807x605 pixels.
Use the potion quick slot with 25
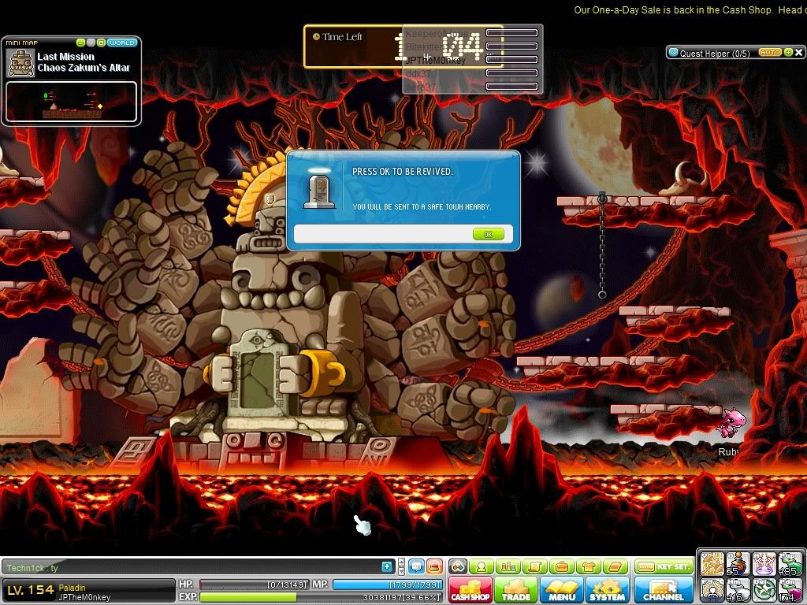click(738, 564)
